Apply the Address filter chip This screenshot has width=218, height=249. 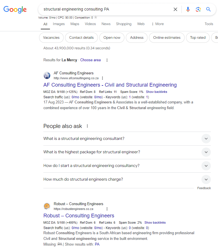pos(137,38)
